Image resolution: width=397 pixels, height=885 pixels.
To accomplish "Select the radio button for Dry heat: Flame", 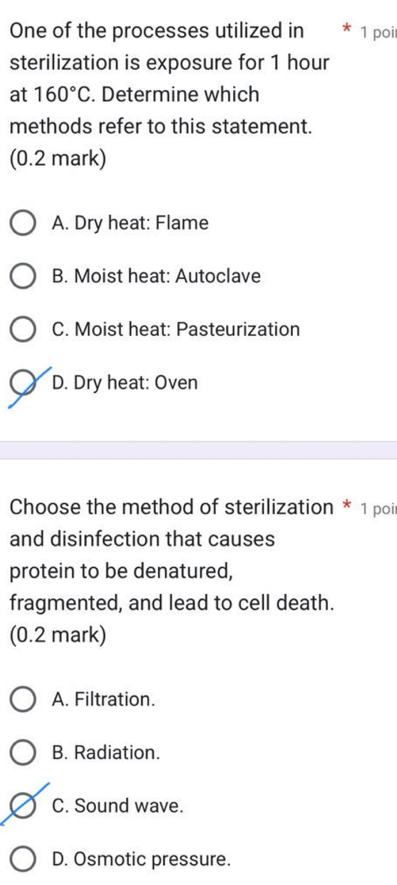I will 23,224.
